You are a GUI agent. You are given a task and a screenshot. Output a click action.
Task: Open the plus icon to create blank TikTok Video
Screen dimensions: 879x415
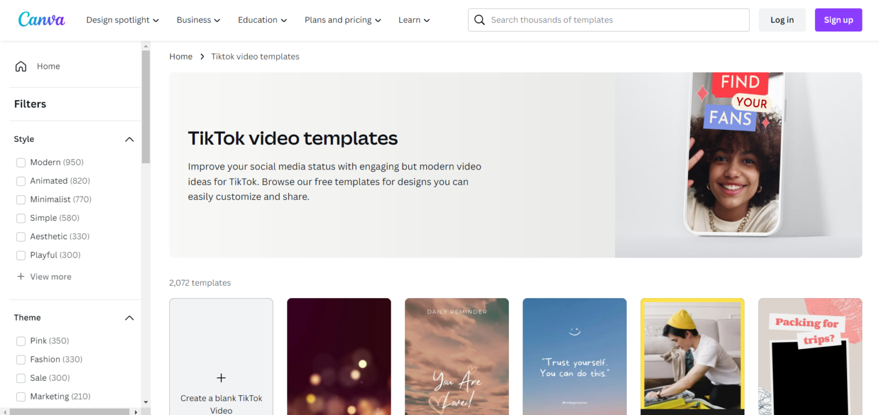point(221,378)
